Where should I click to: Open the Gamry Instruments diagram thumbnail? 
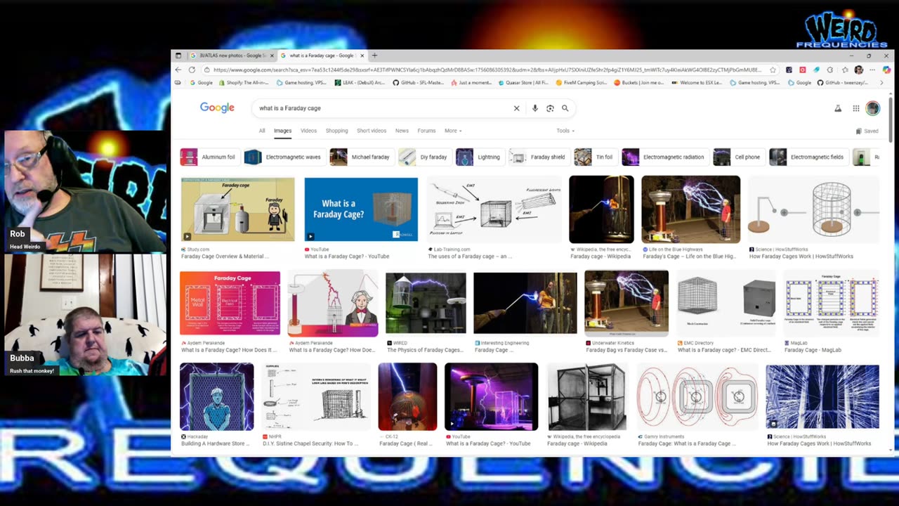(697, 396)
